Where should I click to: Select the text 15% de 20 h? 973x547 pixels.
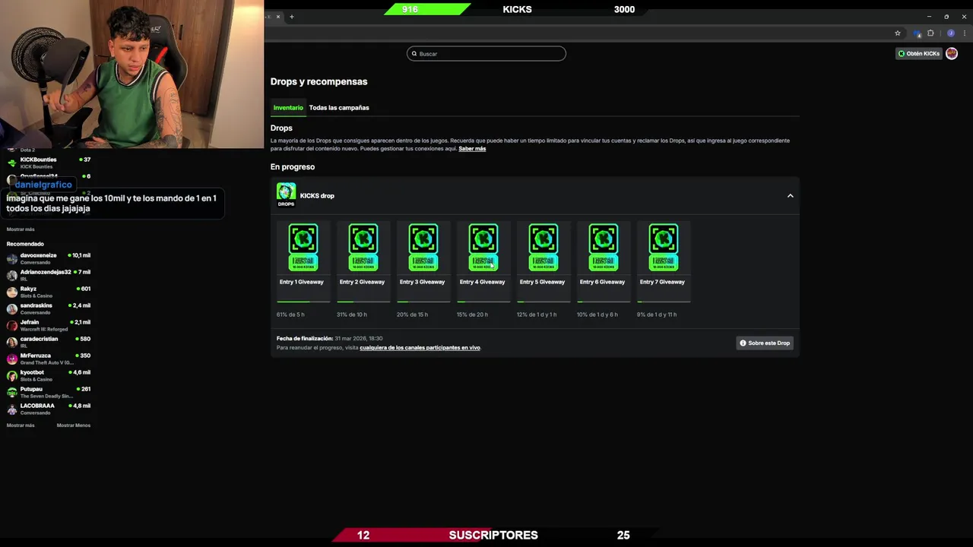[472, 315]
